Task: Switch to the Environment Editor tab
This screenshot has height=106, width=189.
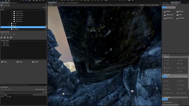Action: 72,3
